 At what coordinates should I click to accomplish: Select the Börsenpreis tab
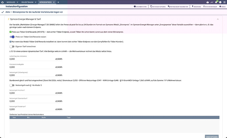tap(45, 2)
